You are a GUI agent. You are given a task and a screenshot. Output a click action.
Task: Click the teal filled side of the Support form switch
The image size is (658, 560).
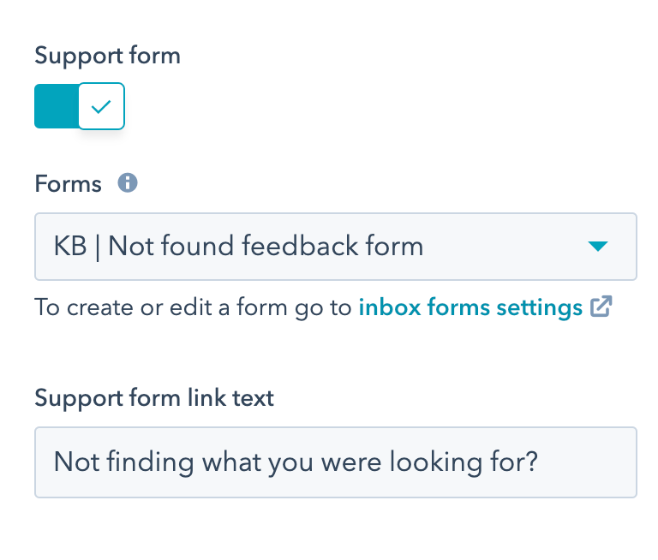56,106
